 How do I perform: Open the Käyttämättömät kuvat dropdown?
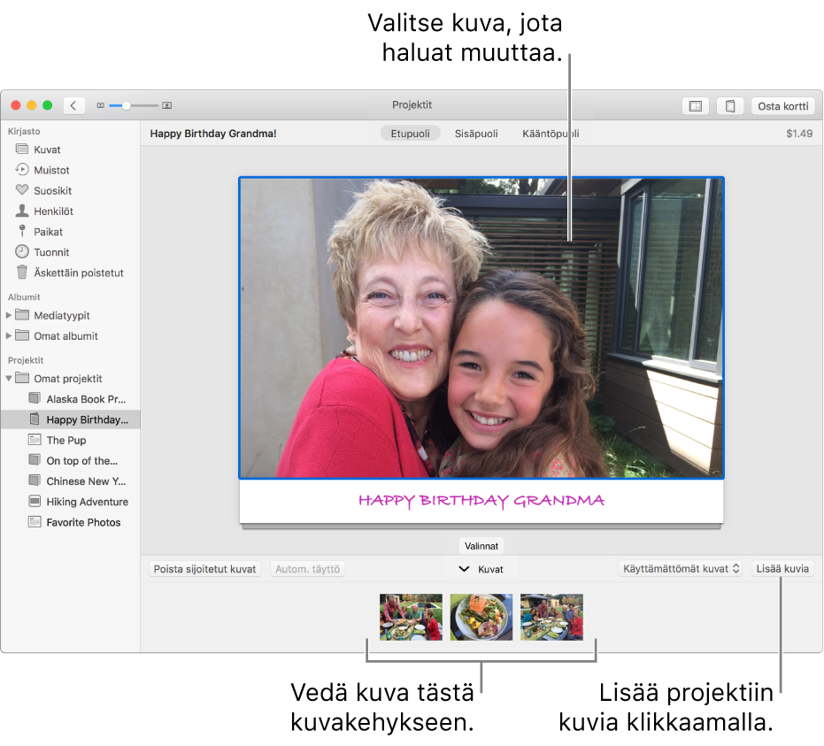click(x=680, y=569)
